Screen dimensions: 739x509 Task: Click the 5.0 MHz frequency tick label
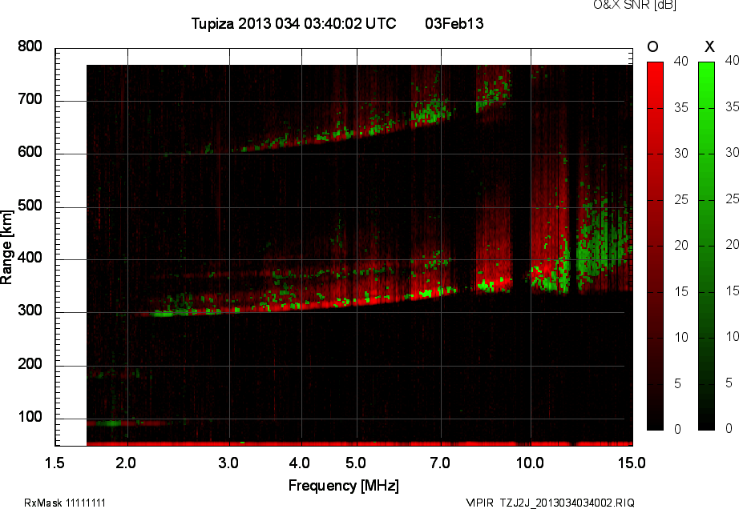(x=355, y=463)
